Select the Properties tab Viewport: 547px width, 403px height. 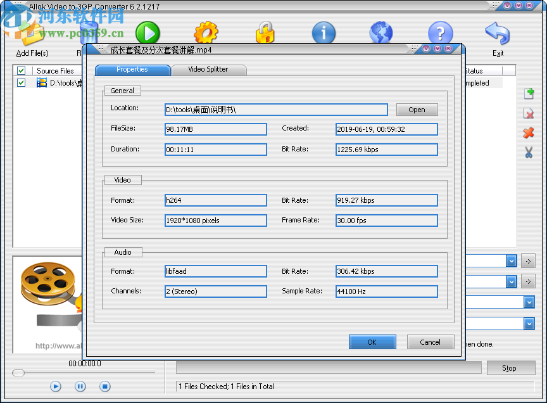132,70
